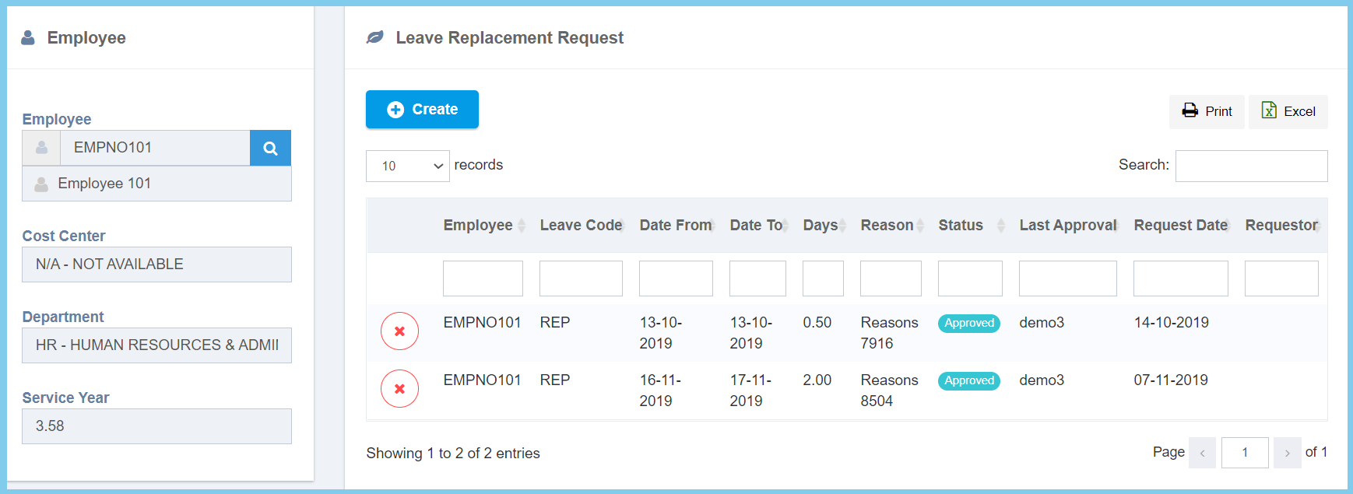Sort by Request Date column header
1353x494 pixels.
click(x=1181, y=226)
